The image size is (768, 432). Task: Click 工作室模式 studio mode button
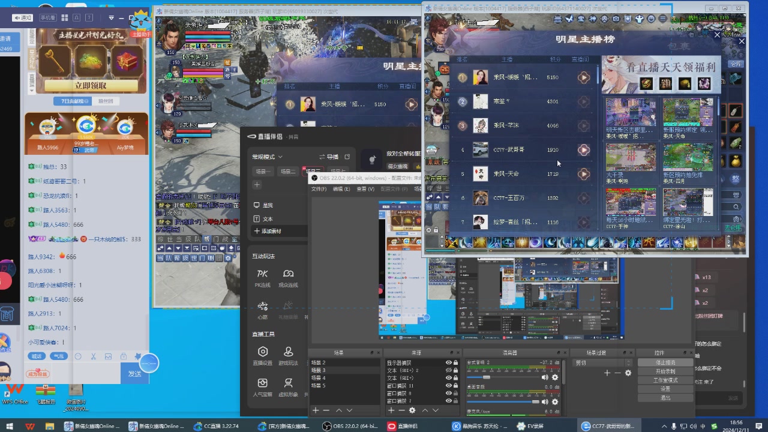click(x=665, y=380)
